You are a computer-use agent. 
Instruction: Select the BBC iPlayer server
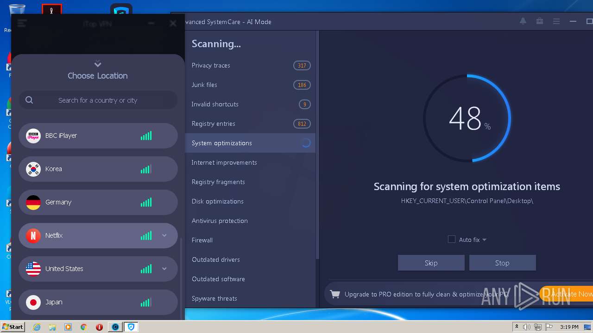coord(98,136)
